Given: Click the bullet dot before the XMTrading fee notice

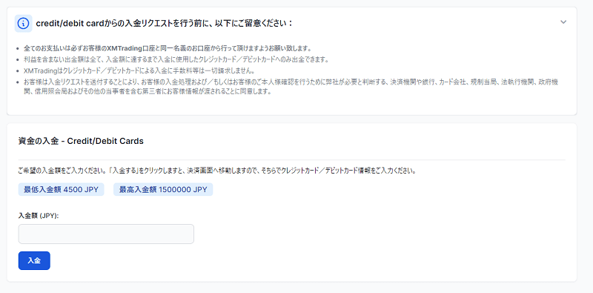Looking at the screenshot, I should coord(18,70).
